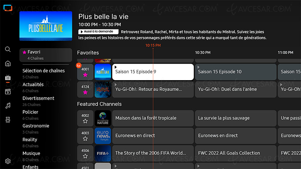Select Saison 15 Episode 10 program

pos(236,72)
